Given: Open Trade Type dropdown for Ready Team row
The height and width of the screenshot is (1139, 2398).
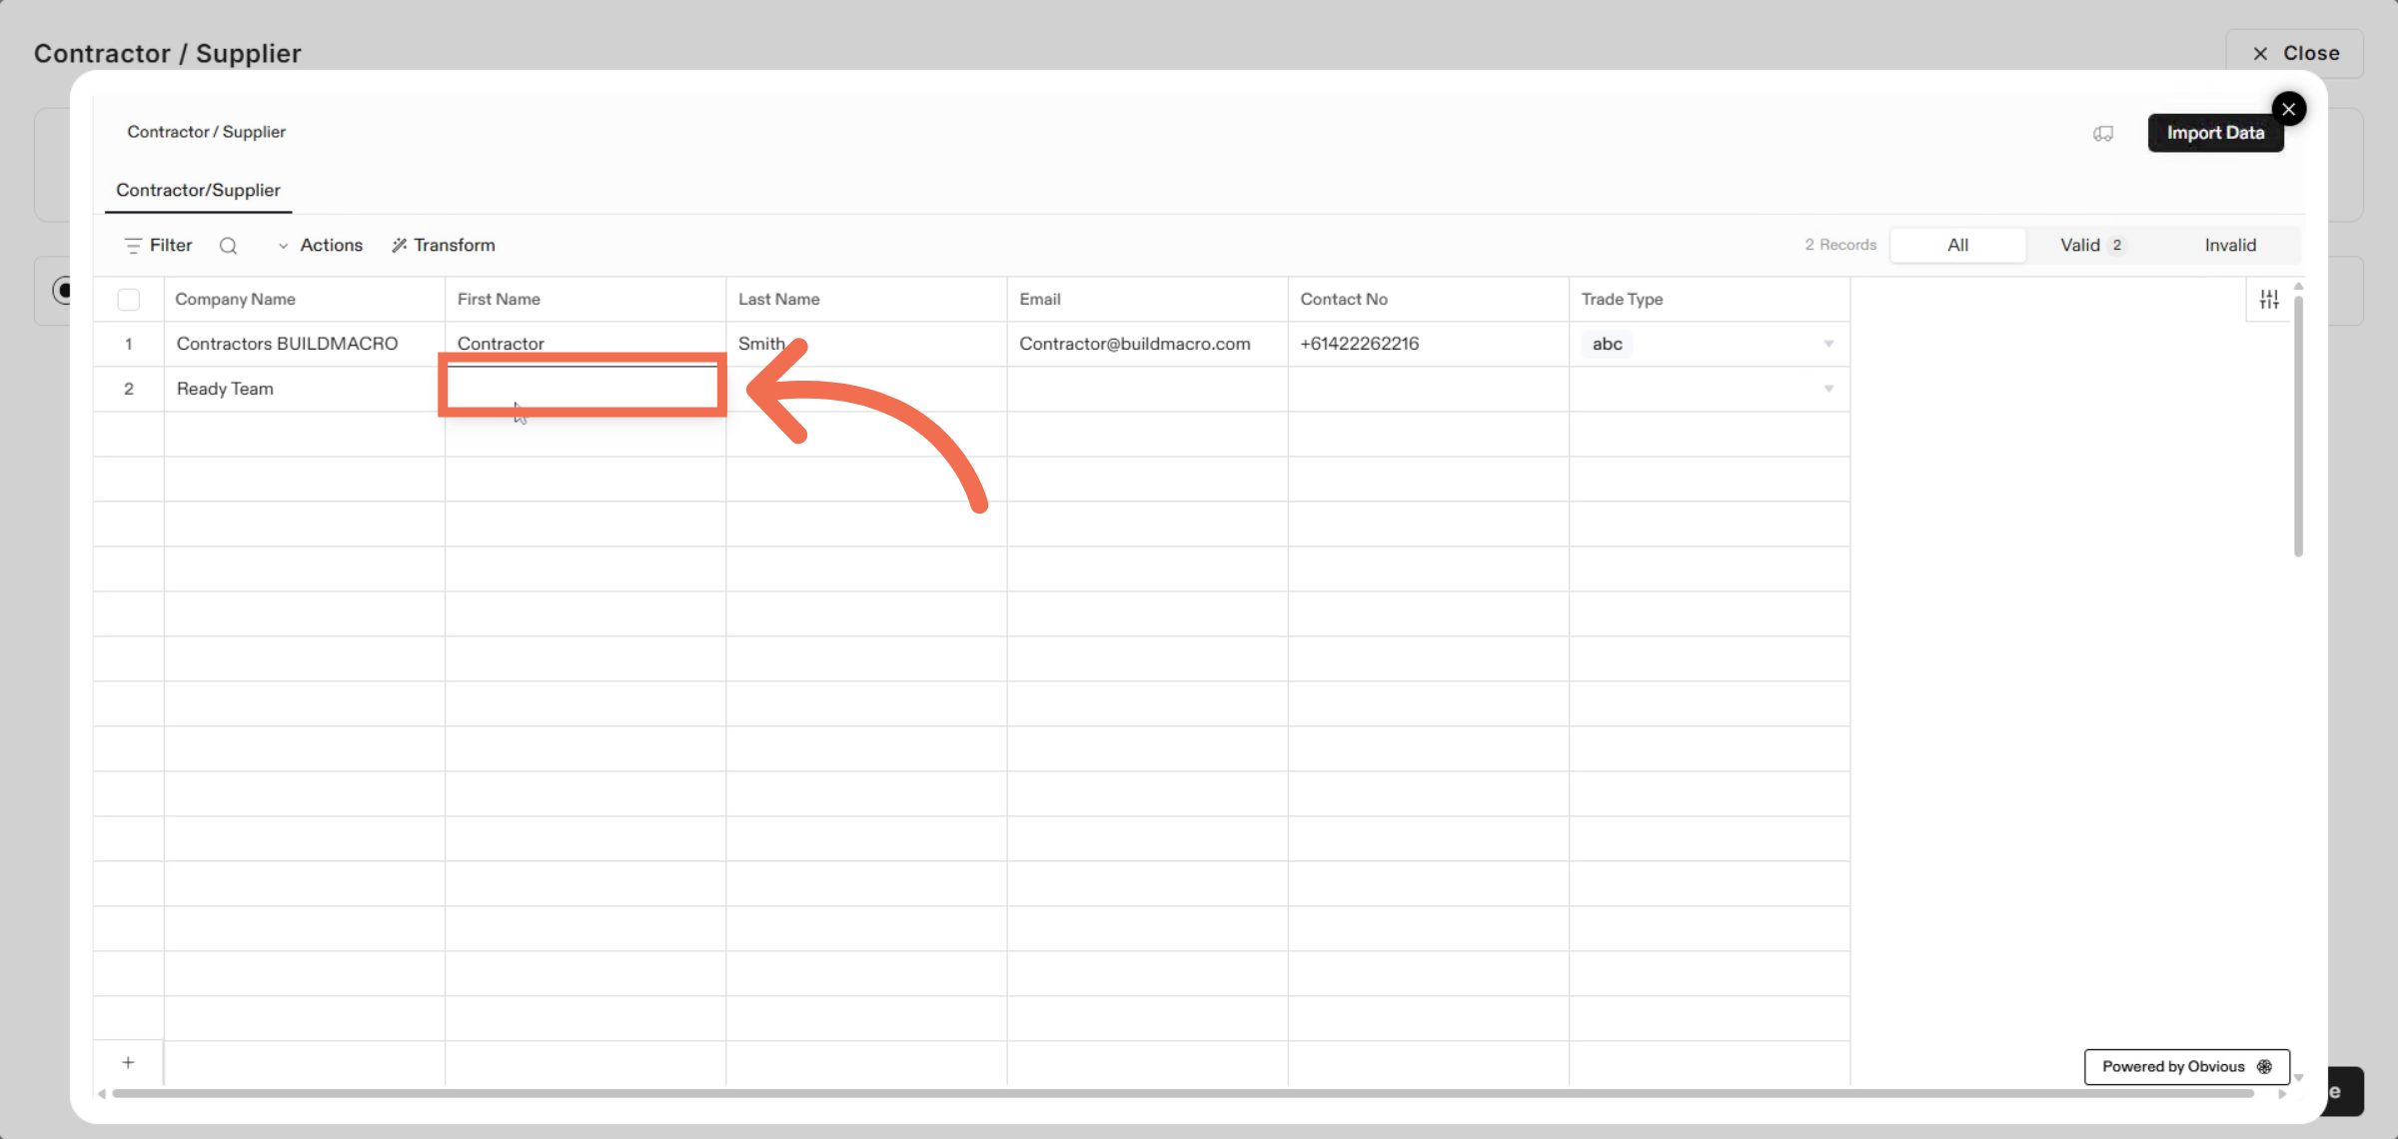Looking at the screenshot, I should coord(1828,389).
